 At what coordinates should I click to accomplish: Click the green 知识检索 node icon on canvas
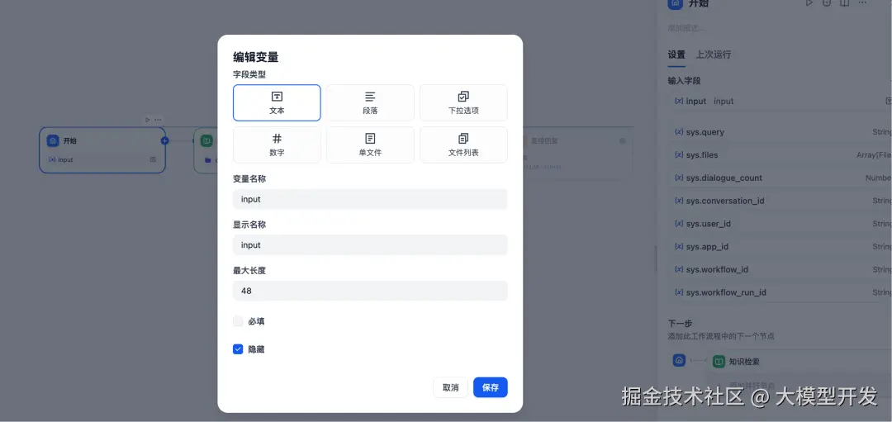pos(206,140)
